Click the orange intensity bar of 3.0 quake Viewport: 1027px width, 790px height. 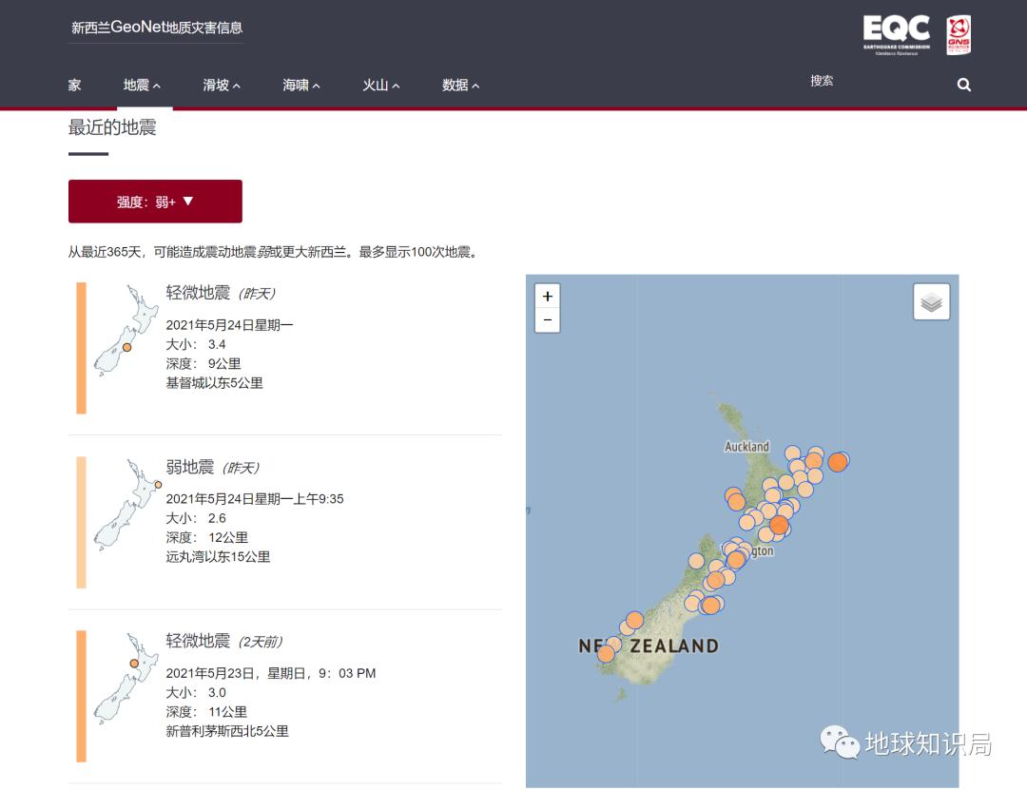82,695
